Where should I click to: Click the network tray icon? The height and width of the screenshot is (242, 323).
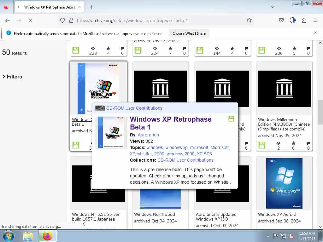click(284, 236)
